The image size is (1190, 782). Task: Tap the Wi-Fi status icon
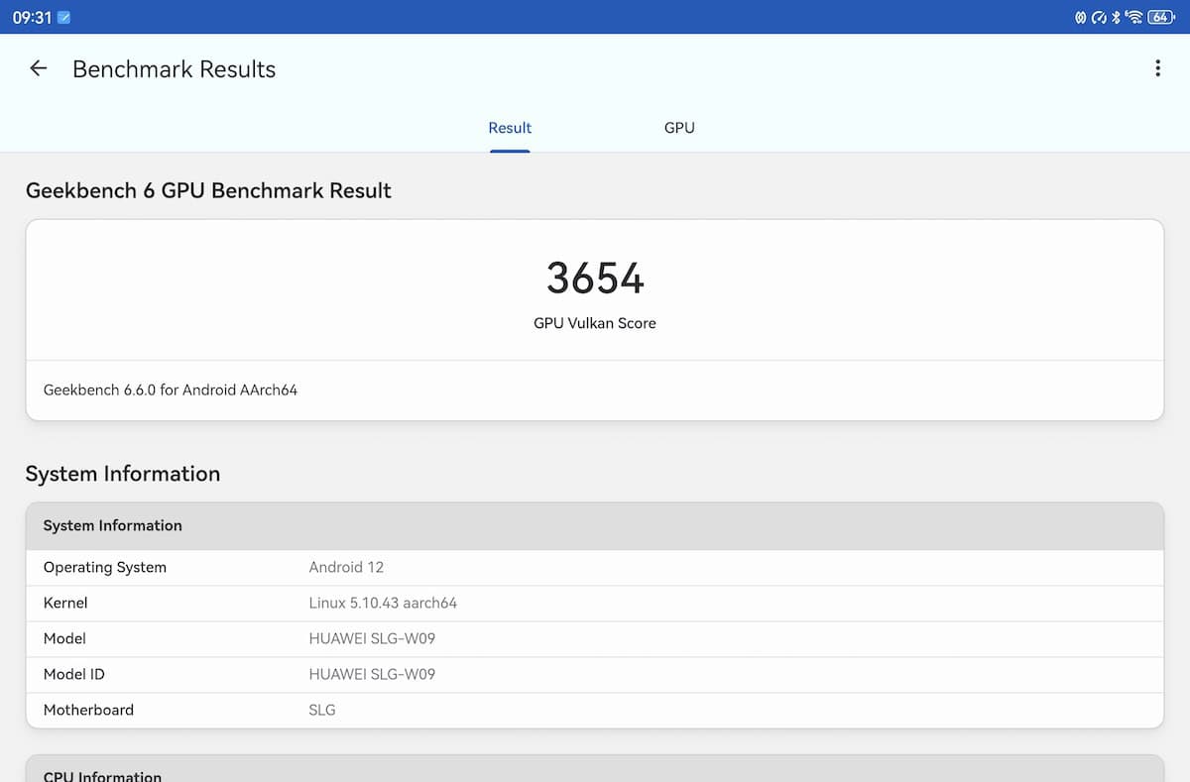pyautogui.click(x=1134, y=18)
